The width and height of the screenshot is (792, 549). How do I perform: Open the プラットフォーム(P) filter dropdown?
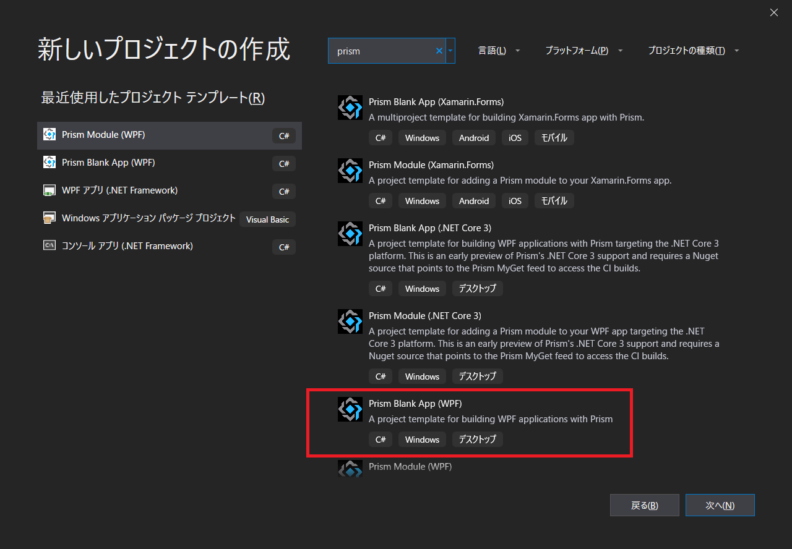[x=584, y=51]
